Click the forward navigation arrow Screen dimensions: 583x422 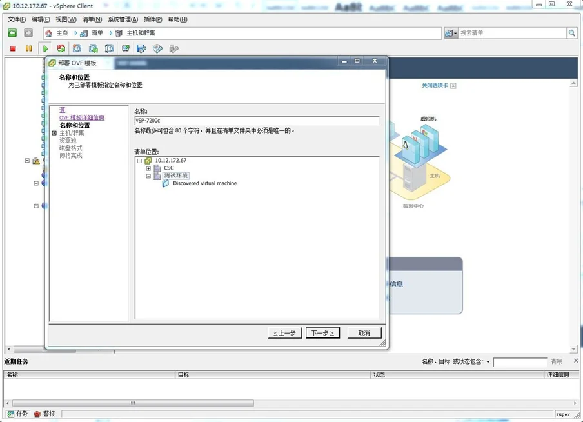pyautogui.click(x=28, y=33)
